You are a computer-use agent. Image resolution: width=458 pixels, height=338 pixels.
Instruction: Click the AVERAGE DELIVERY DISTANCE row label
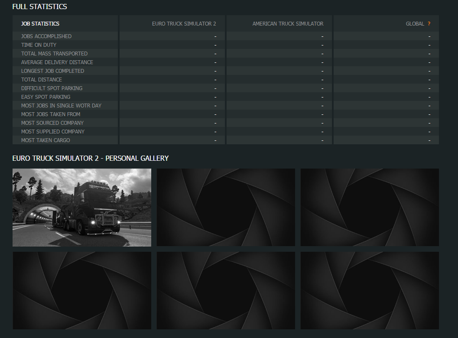click(57, 62)
